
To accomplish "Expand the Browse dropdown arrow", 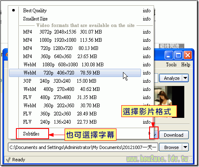I will pyautogui.click(x=185, y=147).
